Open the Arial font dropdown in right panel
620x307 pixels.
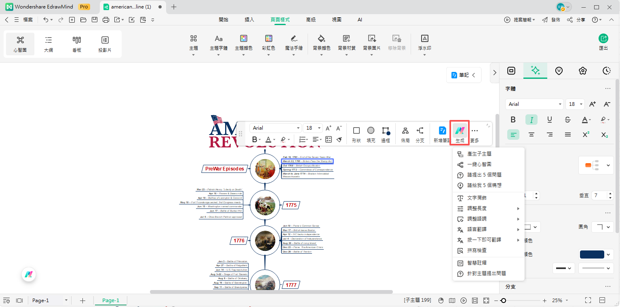coord(534,104)
